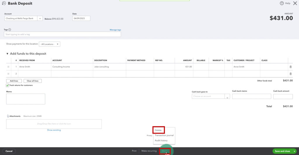Collapse the Add funds to this deposit section

point(7,54)
